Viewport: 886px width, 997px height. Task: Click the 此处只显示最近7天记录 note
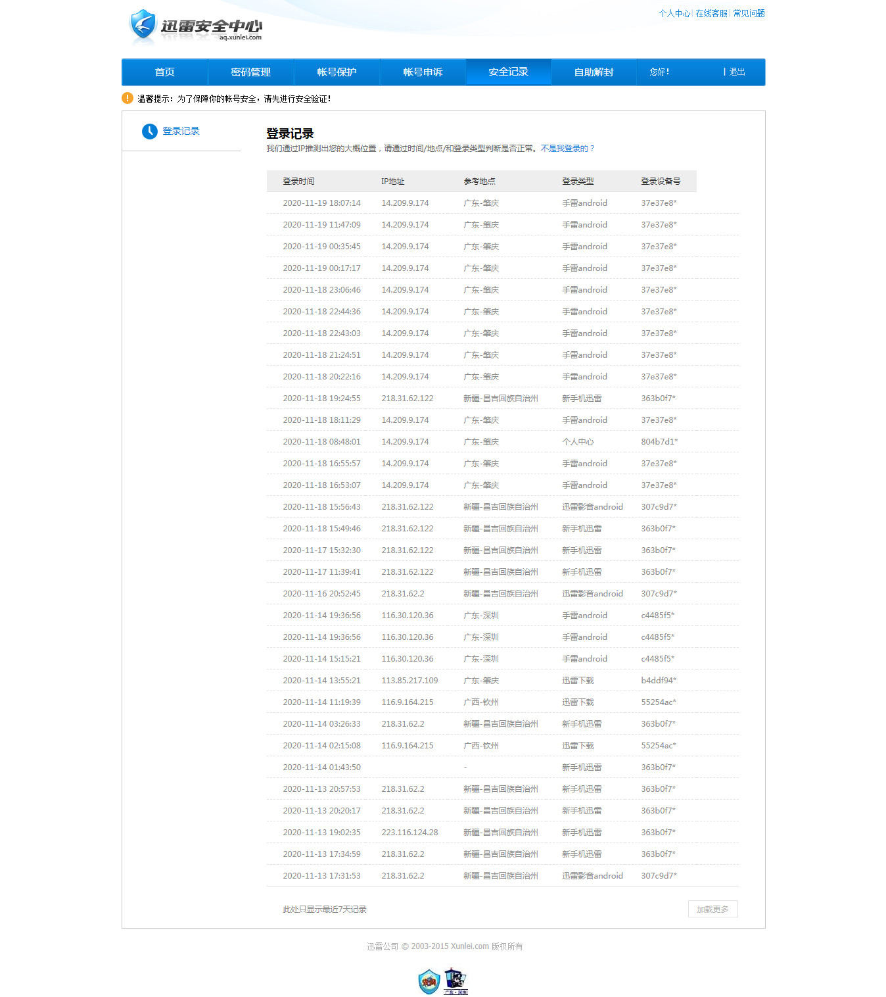325,910
